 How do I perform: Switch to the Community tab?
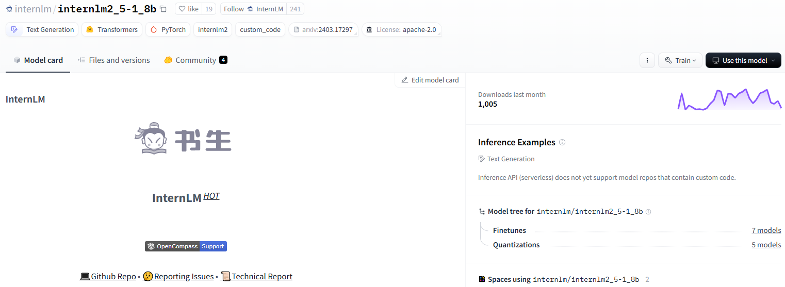coord(195,60)
